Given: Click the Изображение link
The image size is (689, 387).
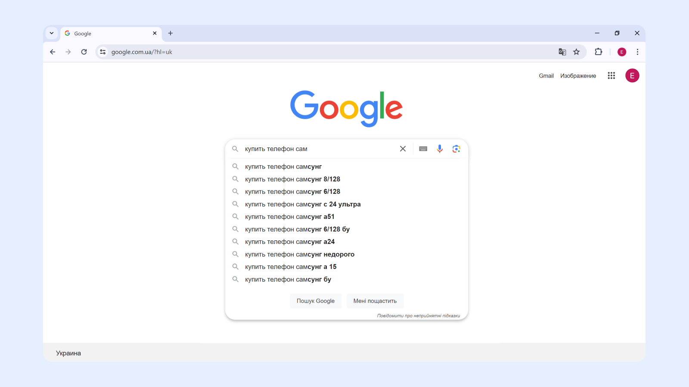Looking at the screenshot, I should point(578,75).
